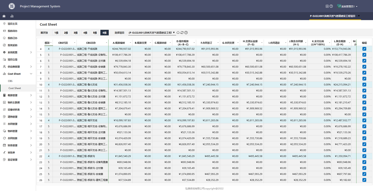
Task: Expand the tree to 4级
Action: (85, 33)
